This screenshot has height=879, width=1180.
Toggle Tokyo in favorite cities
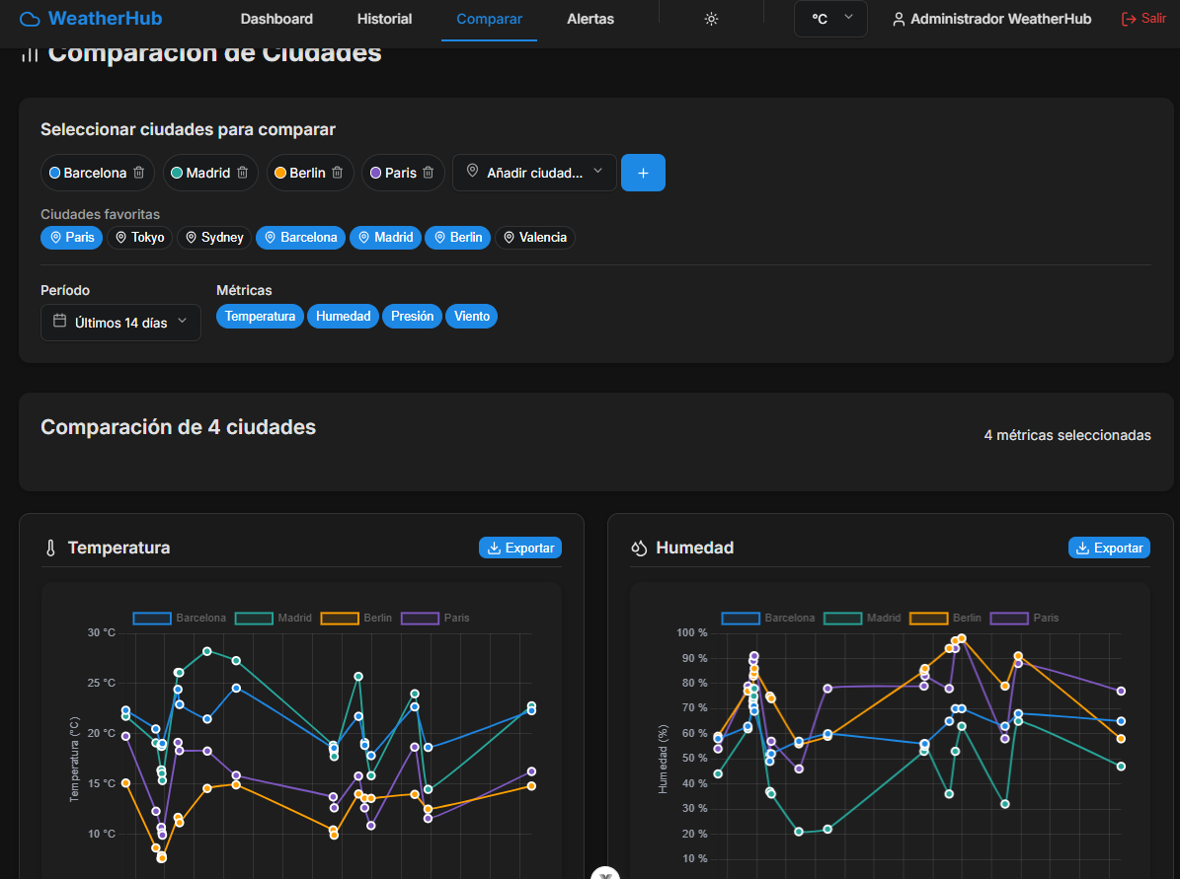coord(139,238)
